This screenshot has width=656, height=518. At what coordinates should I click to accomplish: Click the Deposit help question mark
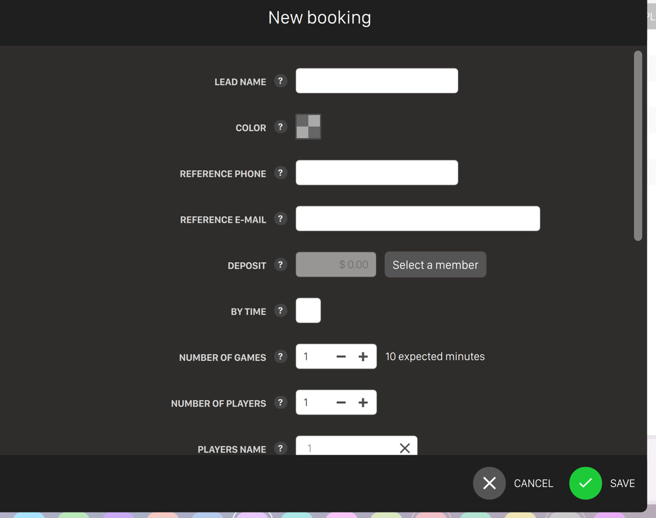point(280,265)
